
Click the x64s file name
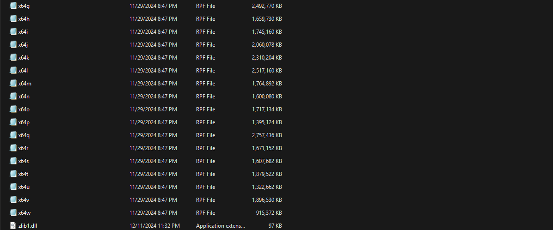pyautogui.click(x=24, y=161)
